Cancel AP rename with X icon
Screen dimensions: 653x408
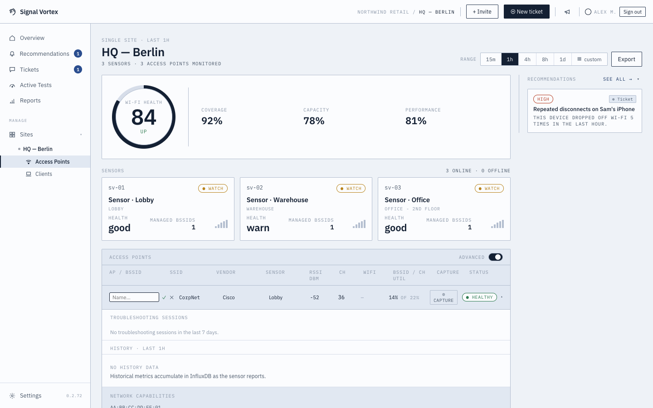171,297
